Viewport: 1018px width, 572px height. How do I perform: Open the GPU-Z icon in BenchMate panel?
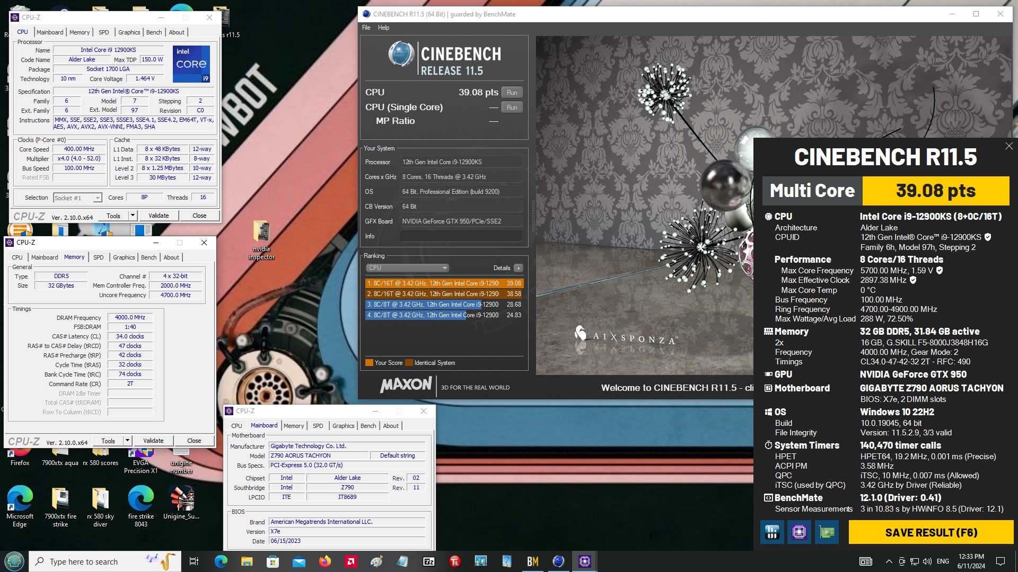(x=827, y=532)
